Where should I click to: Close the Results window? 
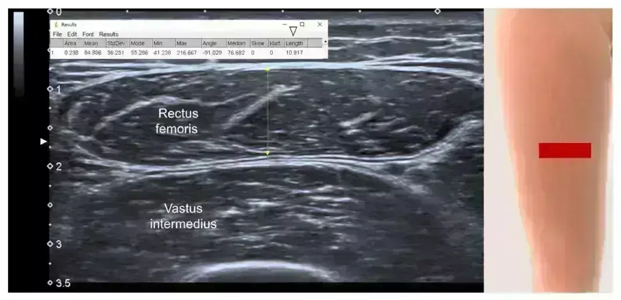point(319,24)
